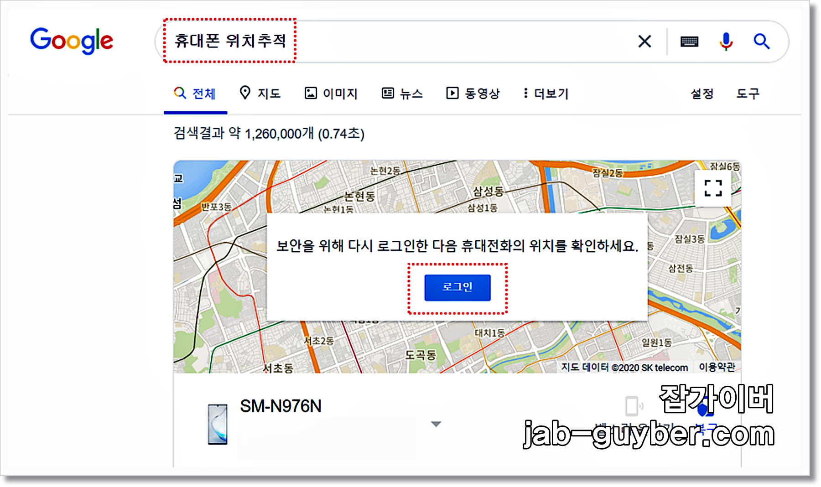Click the result count text 약 1,260,000개
Screen dimensions: 821x487
pos(271,134)
